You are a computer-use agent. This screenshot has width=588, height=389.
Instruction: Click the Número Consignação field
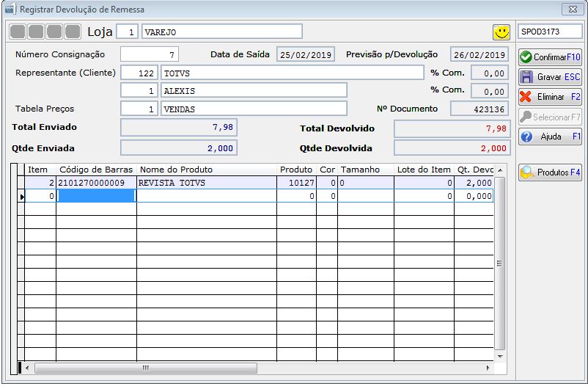150,54
